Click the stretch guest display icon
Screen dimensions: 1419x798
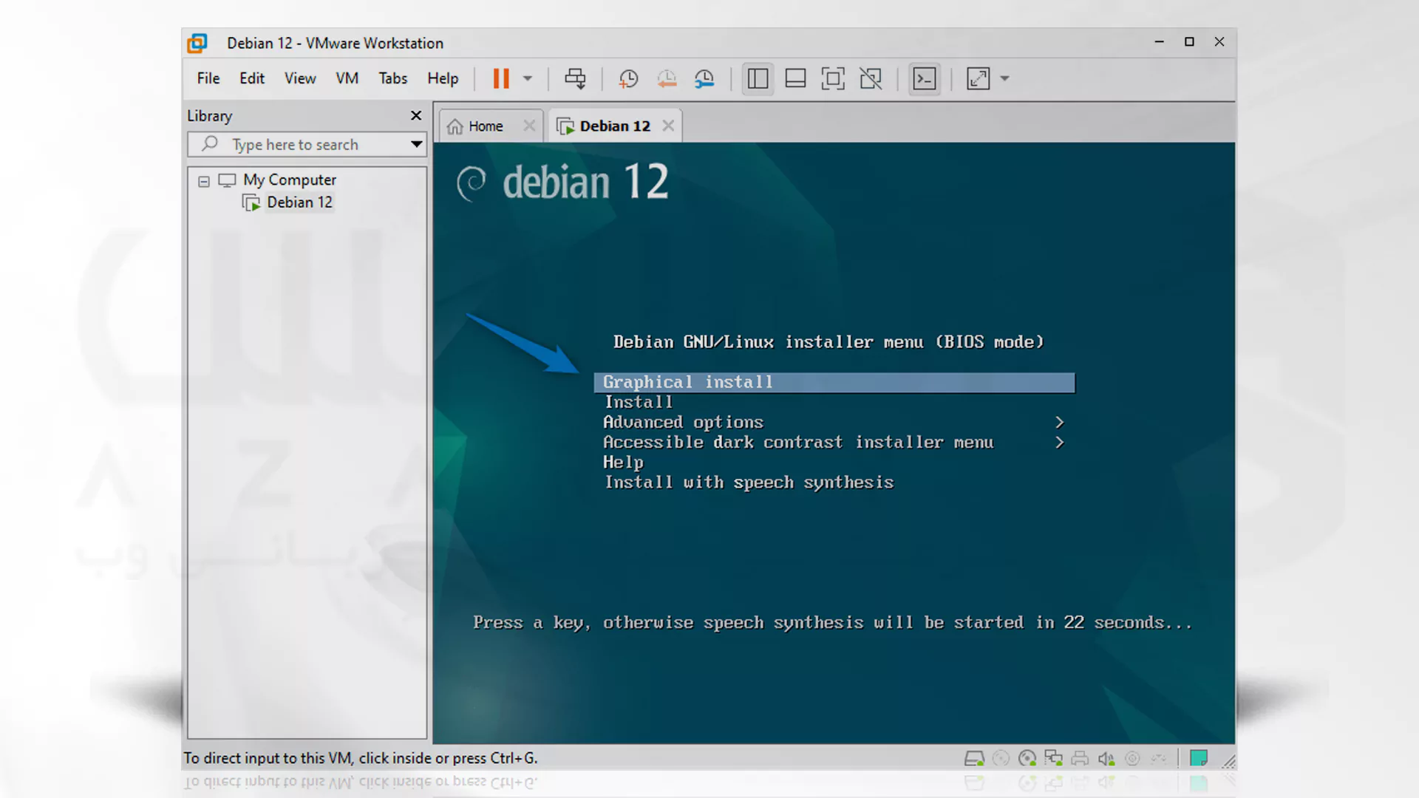[978, 78]
